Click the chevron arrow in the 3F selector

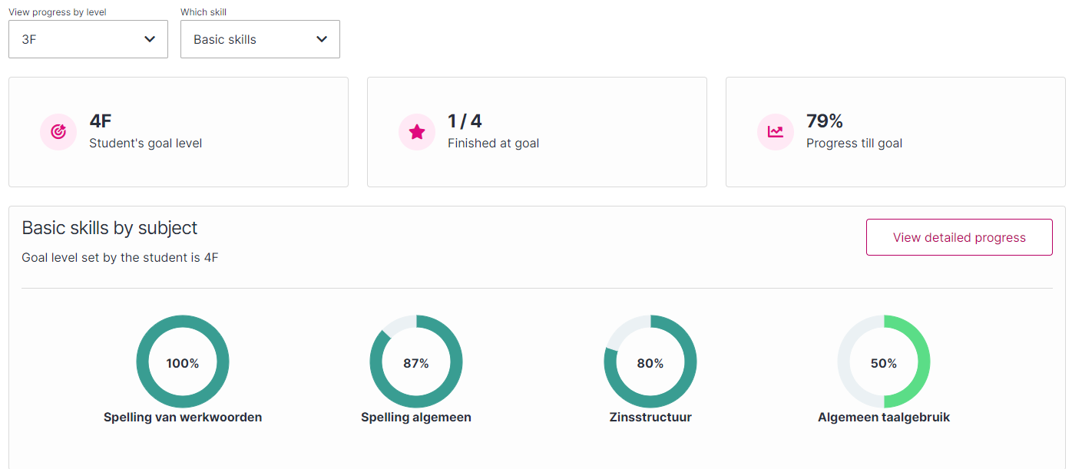pyautogui.click(x=150, y=39)
